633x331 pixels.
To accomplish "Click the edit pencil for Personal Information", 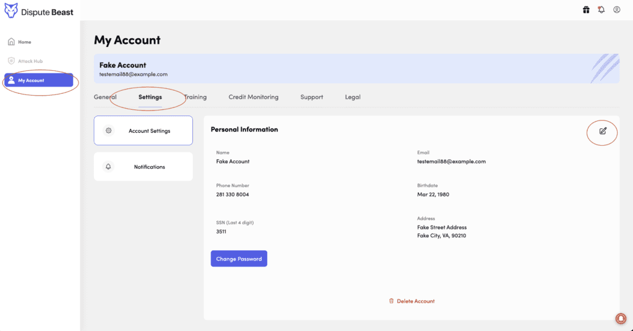I will 603,131.
